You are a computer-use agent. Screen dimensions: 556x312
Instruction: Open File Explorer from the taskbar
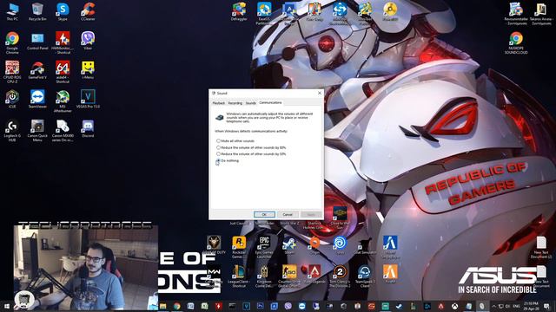pos(162,306)
